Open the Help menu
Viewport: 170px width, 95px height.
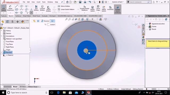click(x=56, y=2)
